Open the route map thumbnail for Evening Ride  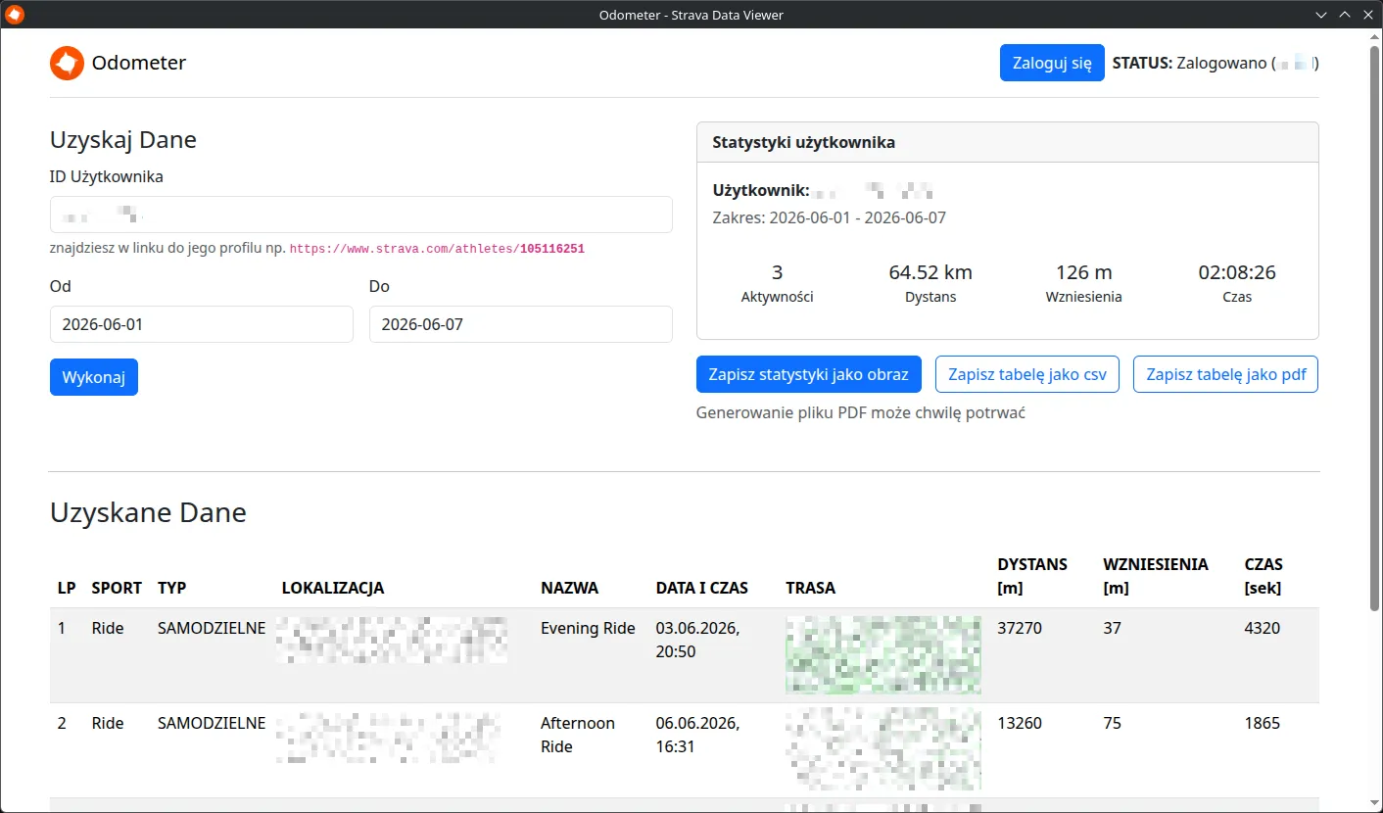[x=883, y=655]
